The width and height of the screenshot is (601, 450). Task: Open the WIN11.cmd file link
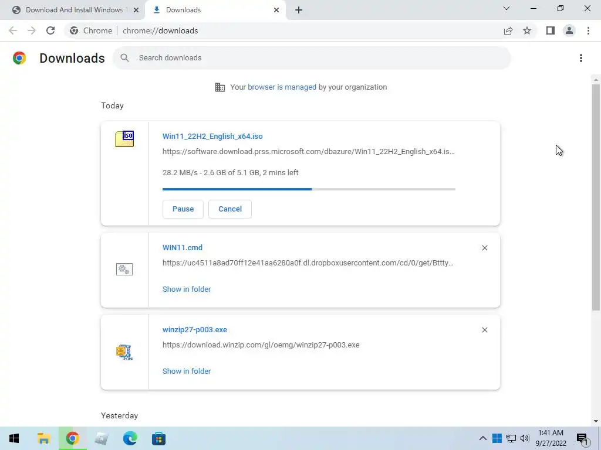click(x=183, y=248)
